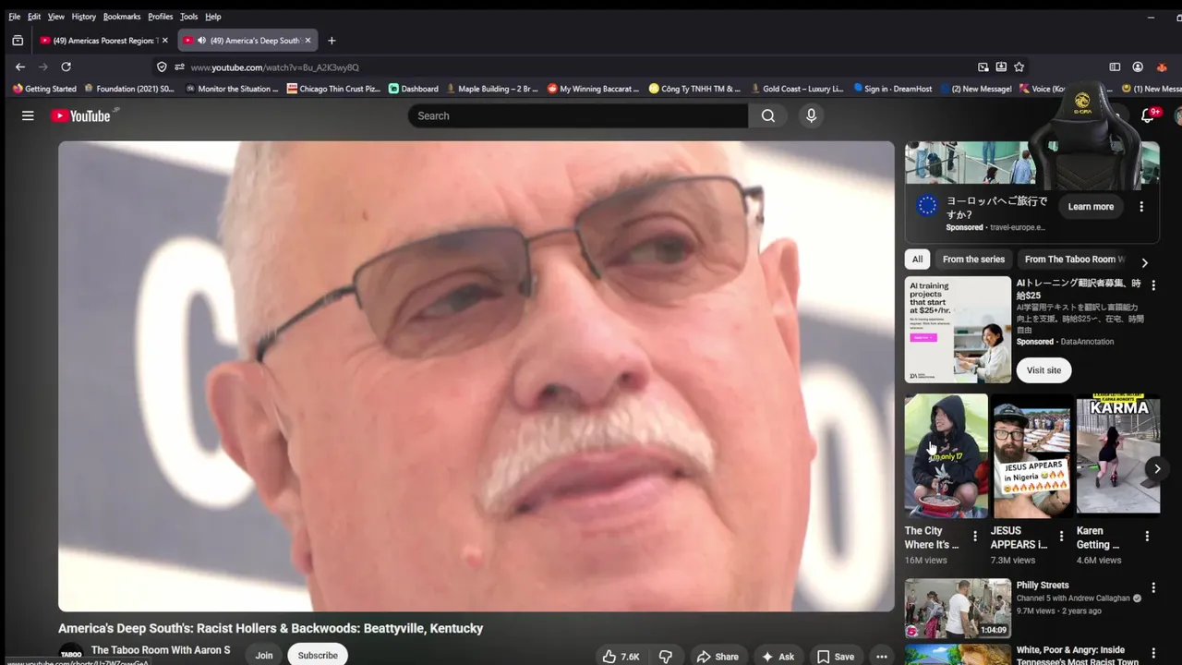The height and width of the screenshot is (665, 1182).
Task: Open YouTube notifications bell
Action: [x=1148, y=115]
